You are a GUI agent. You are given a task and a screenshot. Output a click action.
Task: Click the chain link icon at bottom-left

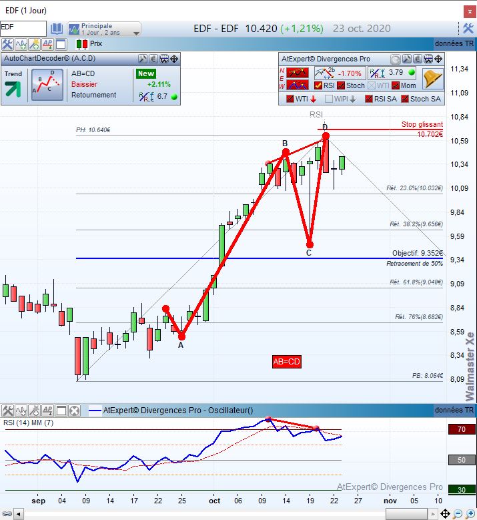[7, 514]
